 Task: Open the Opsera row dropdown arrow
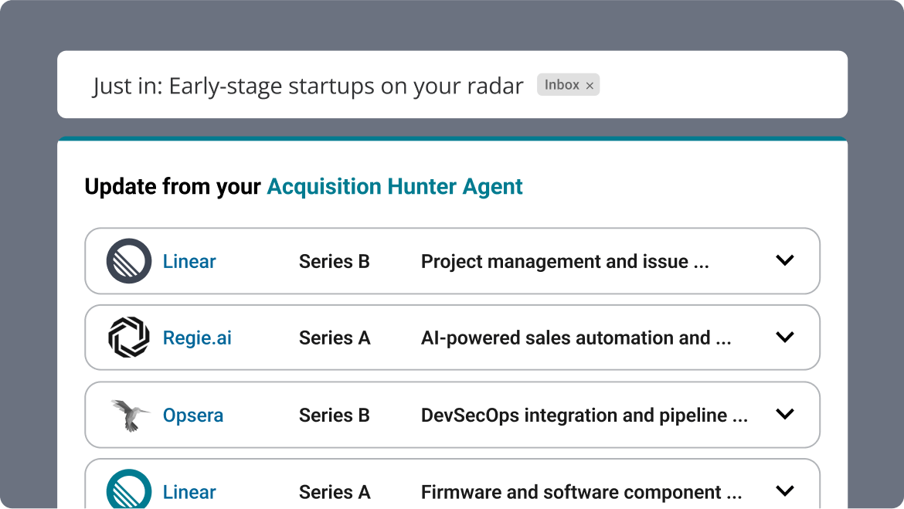785,415
